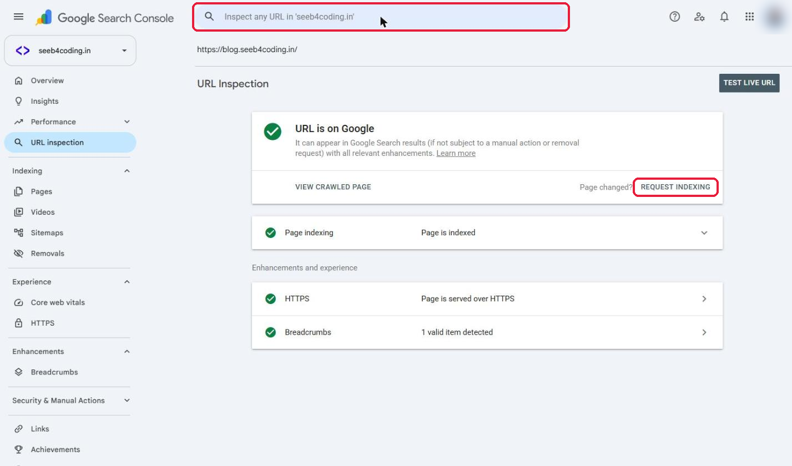
Task: Click the Insights lightbulb icon
Action: (19, 101)
